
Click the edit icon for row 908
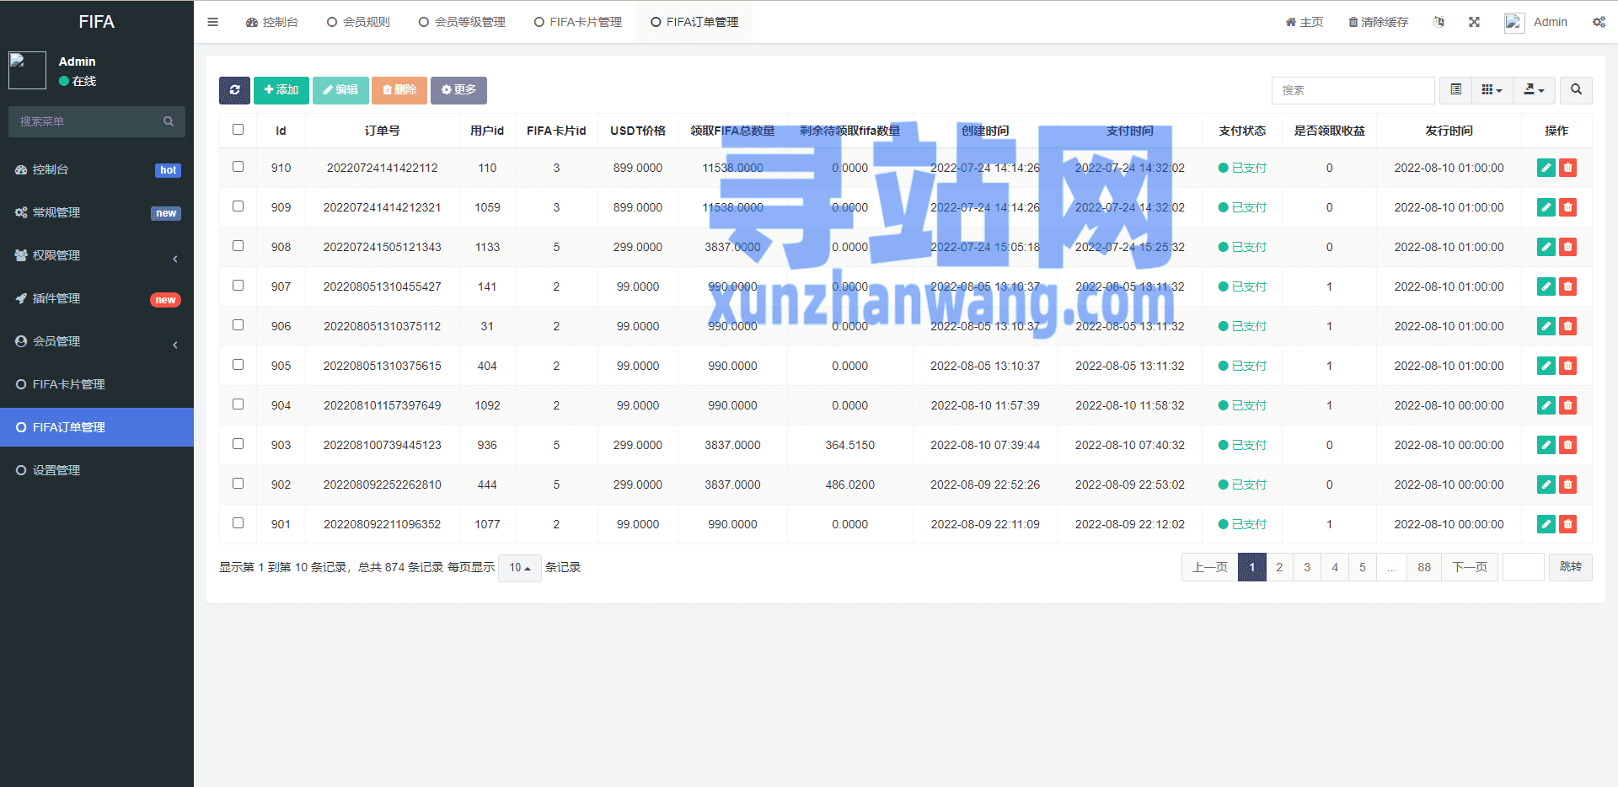pyautogui.click(x=1546, y=247)
